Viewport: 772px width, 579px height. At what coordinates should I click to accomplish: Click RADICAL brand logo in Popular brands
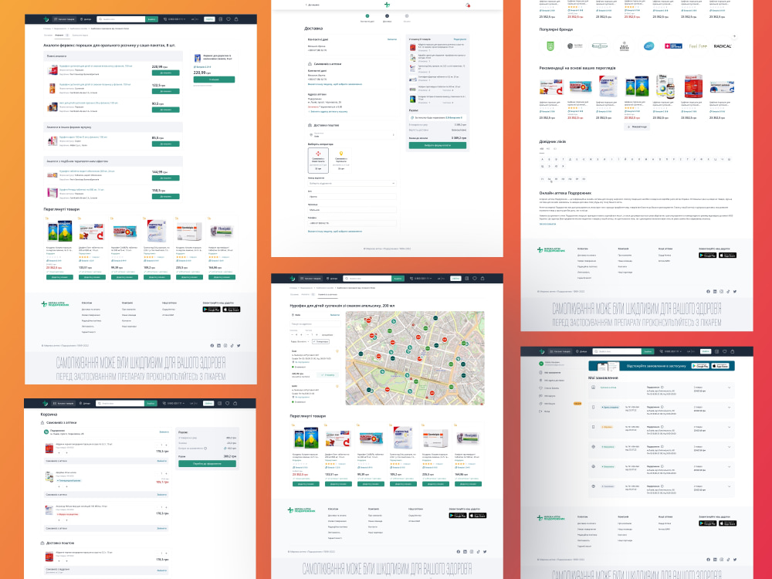coord(723,46)
